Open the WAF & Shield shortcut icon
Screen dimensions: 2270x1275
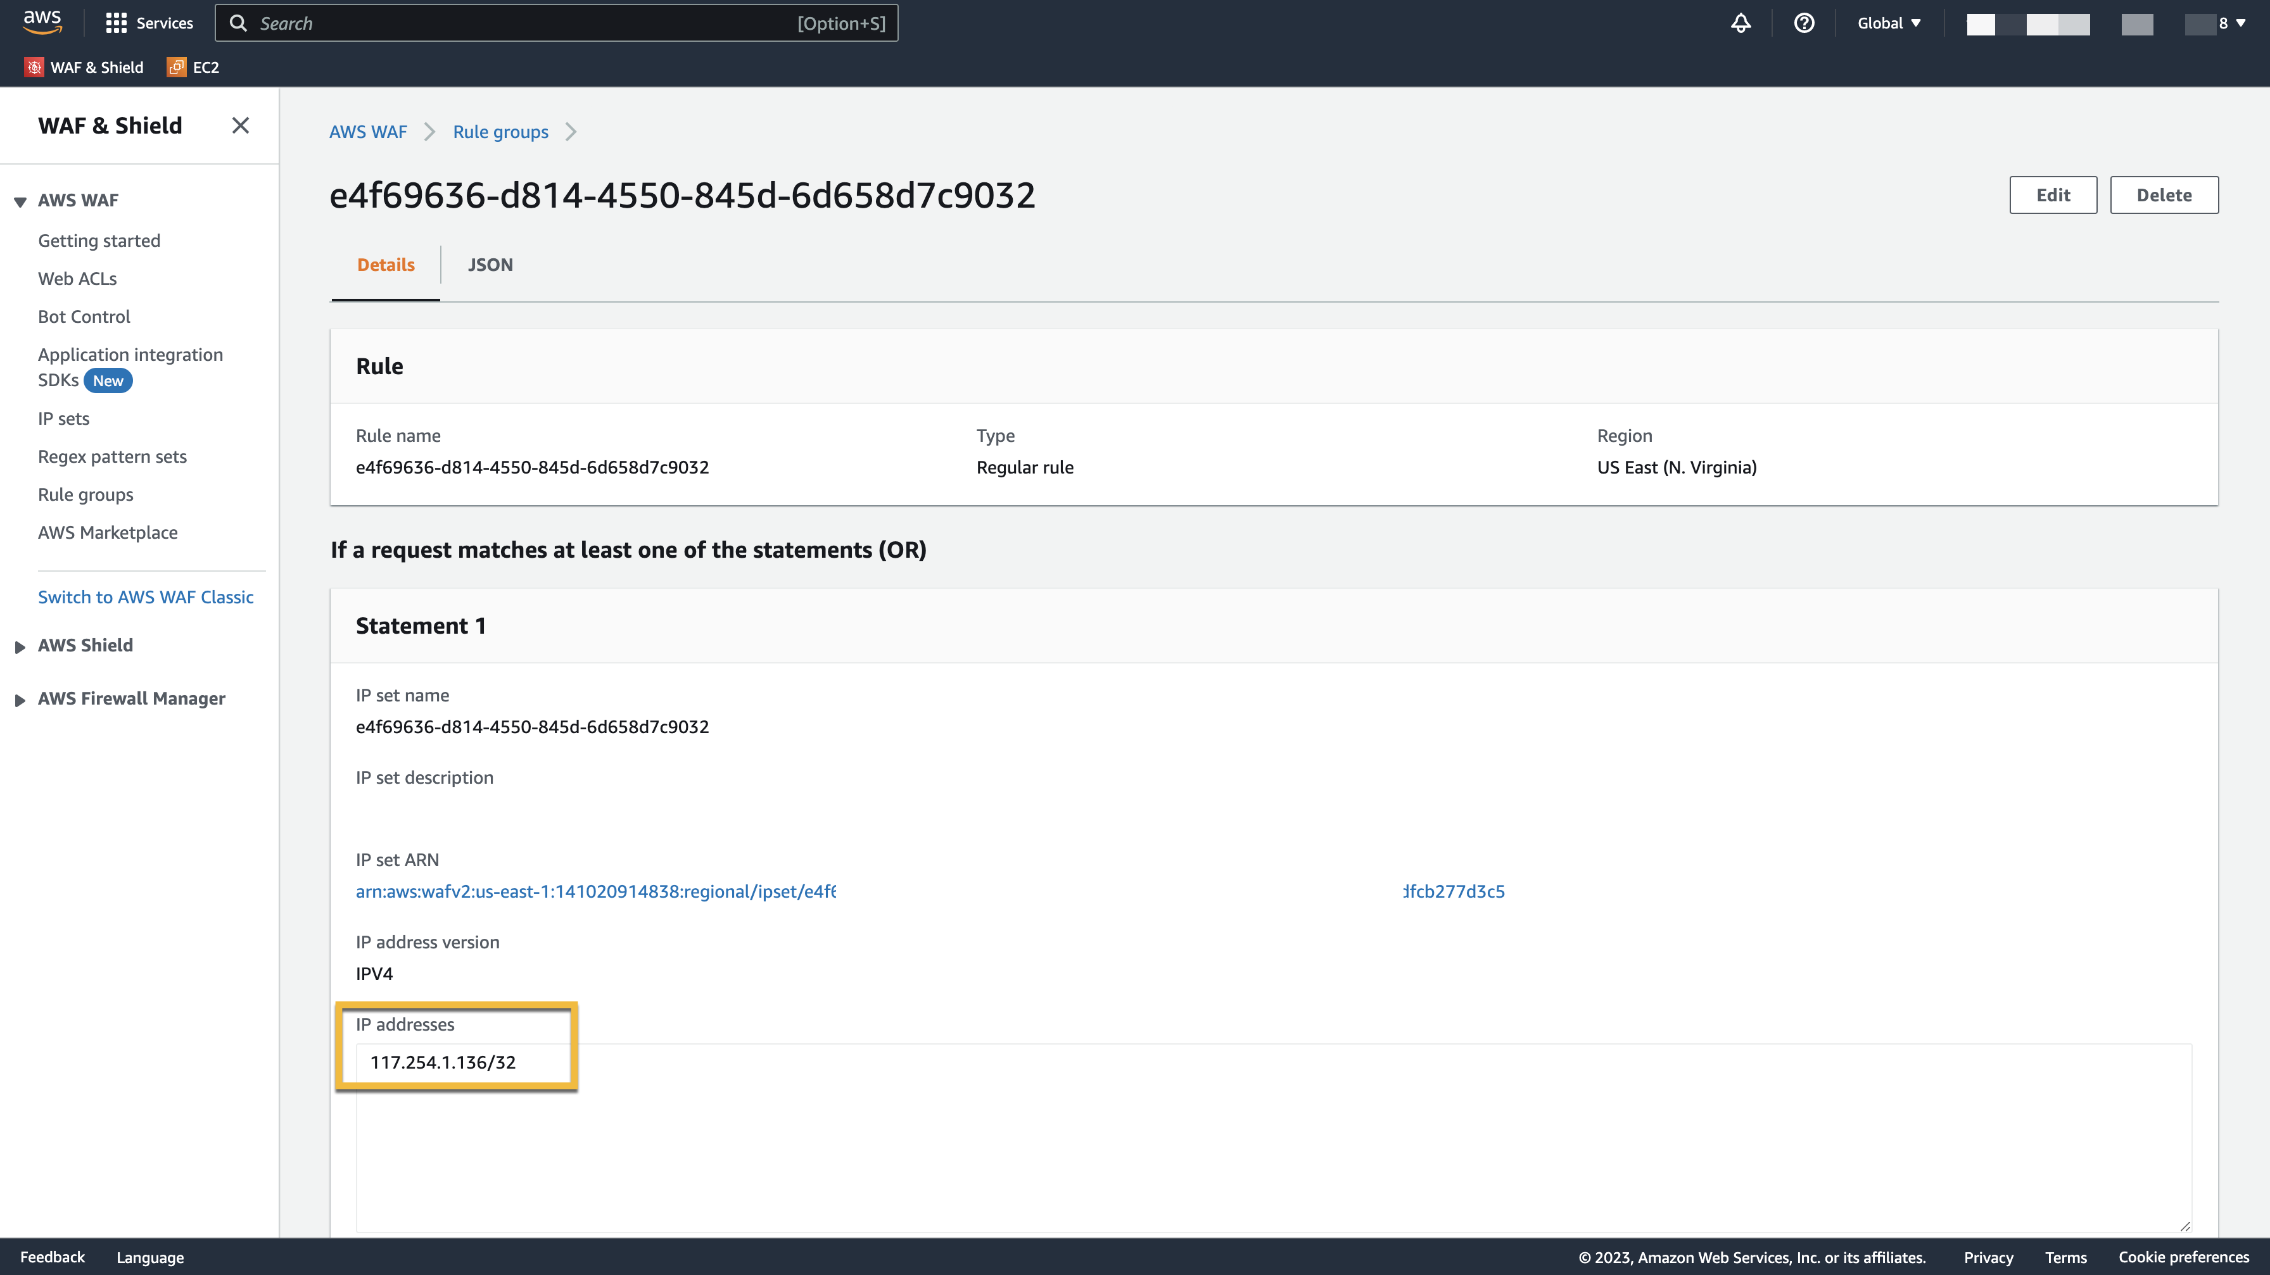point(34,67)
